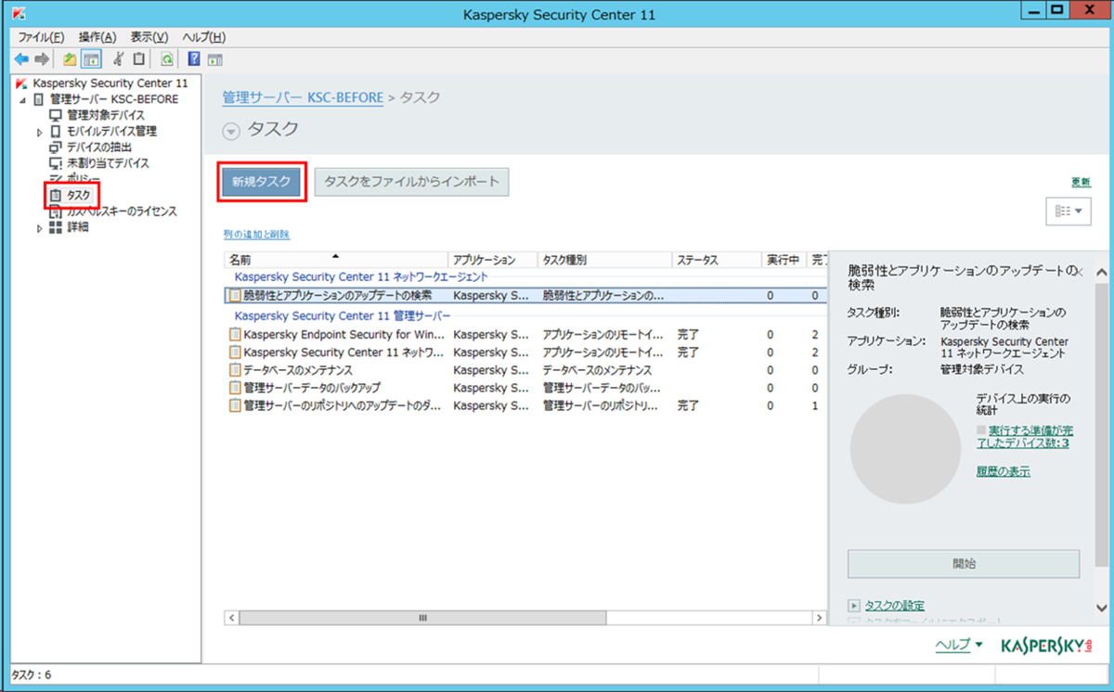Click the horizontal scrollbar thumb

pyautogui.click(x=422, y=617)
